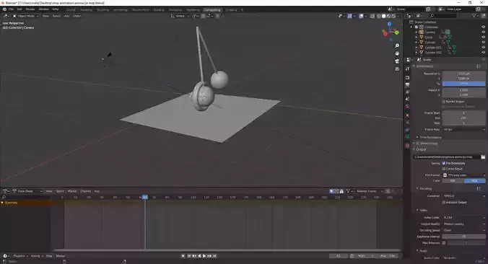Screen dimensions: 488x264
Task: Enable the Render Region checkbox
Action: coord(444,102)
